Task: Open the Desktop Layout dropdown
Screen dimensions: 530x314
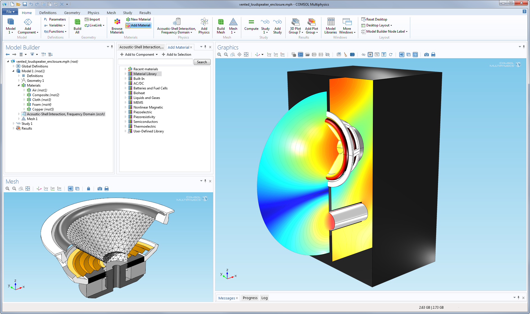Action: pyautogui.click(x=377, y=25)
